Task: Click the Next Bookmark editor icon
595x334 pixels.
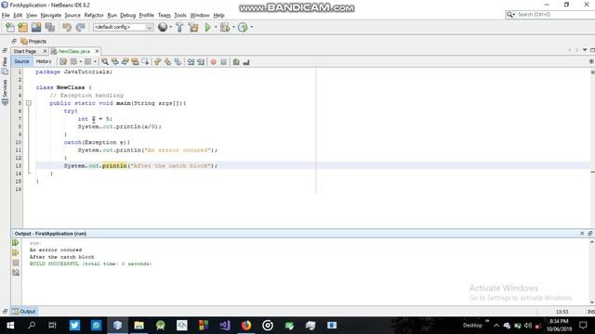Action: tap(167, 62)
